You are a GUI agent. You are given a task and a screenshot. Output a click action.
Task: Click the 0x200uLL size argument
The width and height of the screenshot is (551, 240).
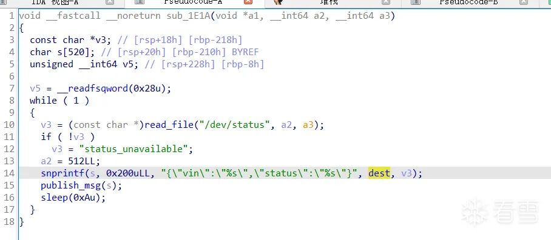pos(130,173)
